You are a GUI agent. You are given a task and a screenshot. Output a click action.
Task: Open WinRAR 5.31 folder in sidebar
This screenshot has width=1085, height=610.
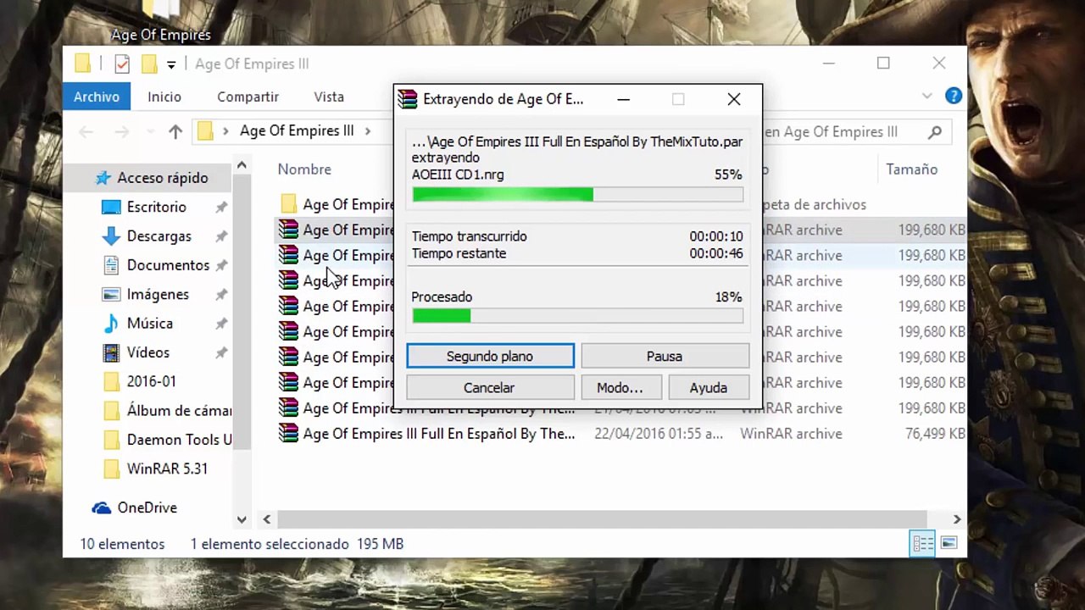pos(167,469)
